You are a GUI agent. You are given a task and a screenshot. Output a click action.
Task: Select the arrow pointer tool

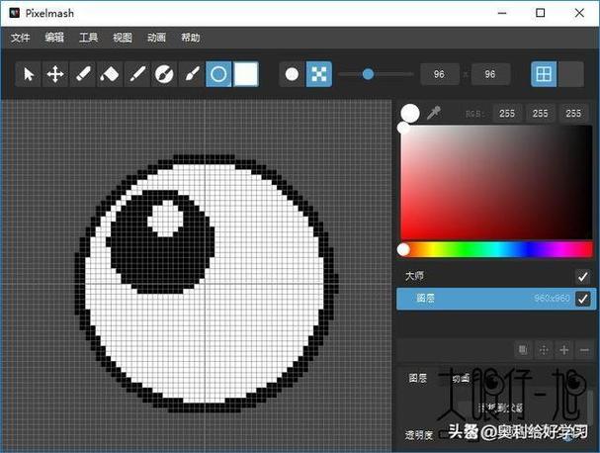tap(29, 74)
